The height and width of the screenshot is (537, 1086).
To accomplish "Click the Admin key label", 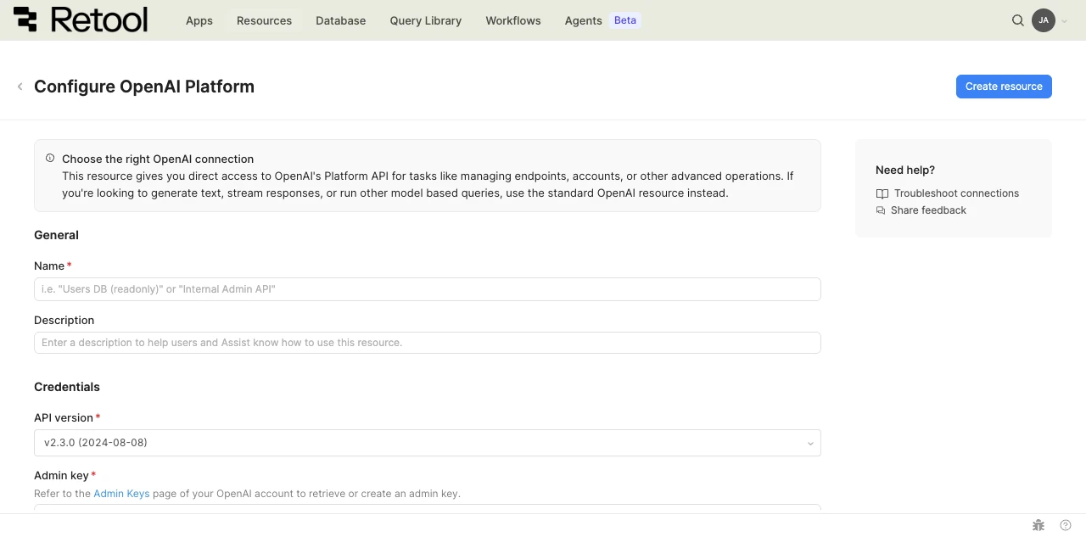I will click(x=61, y=475).
